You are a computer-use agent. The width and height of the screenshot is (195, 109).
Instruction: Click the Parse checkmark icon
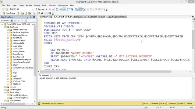tap(54, 9)
